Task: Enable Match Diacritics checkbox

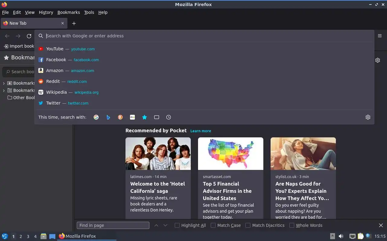Action: click(x=248, y=225)
